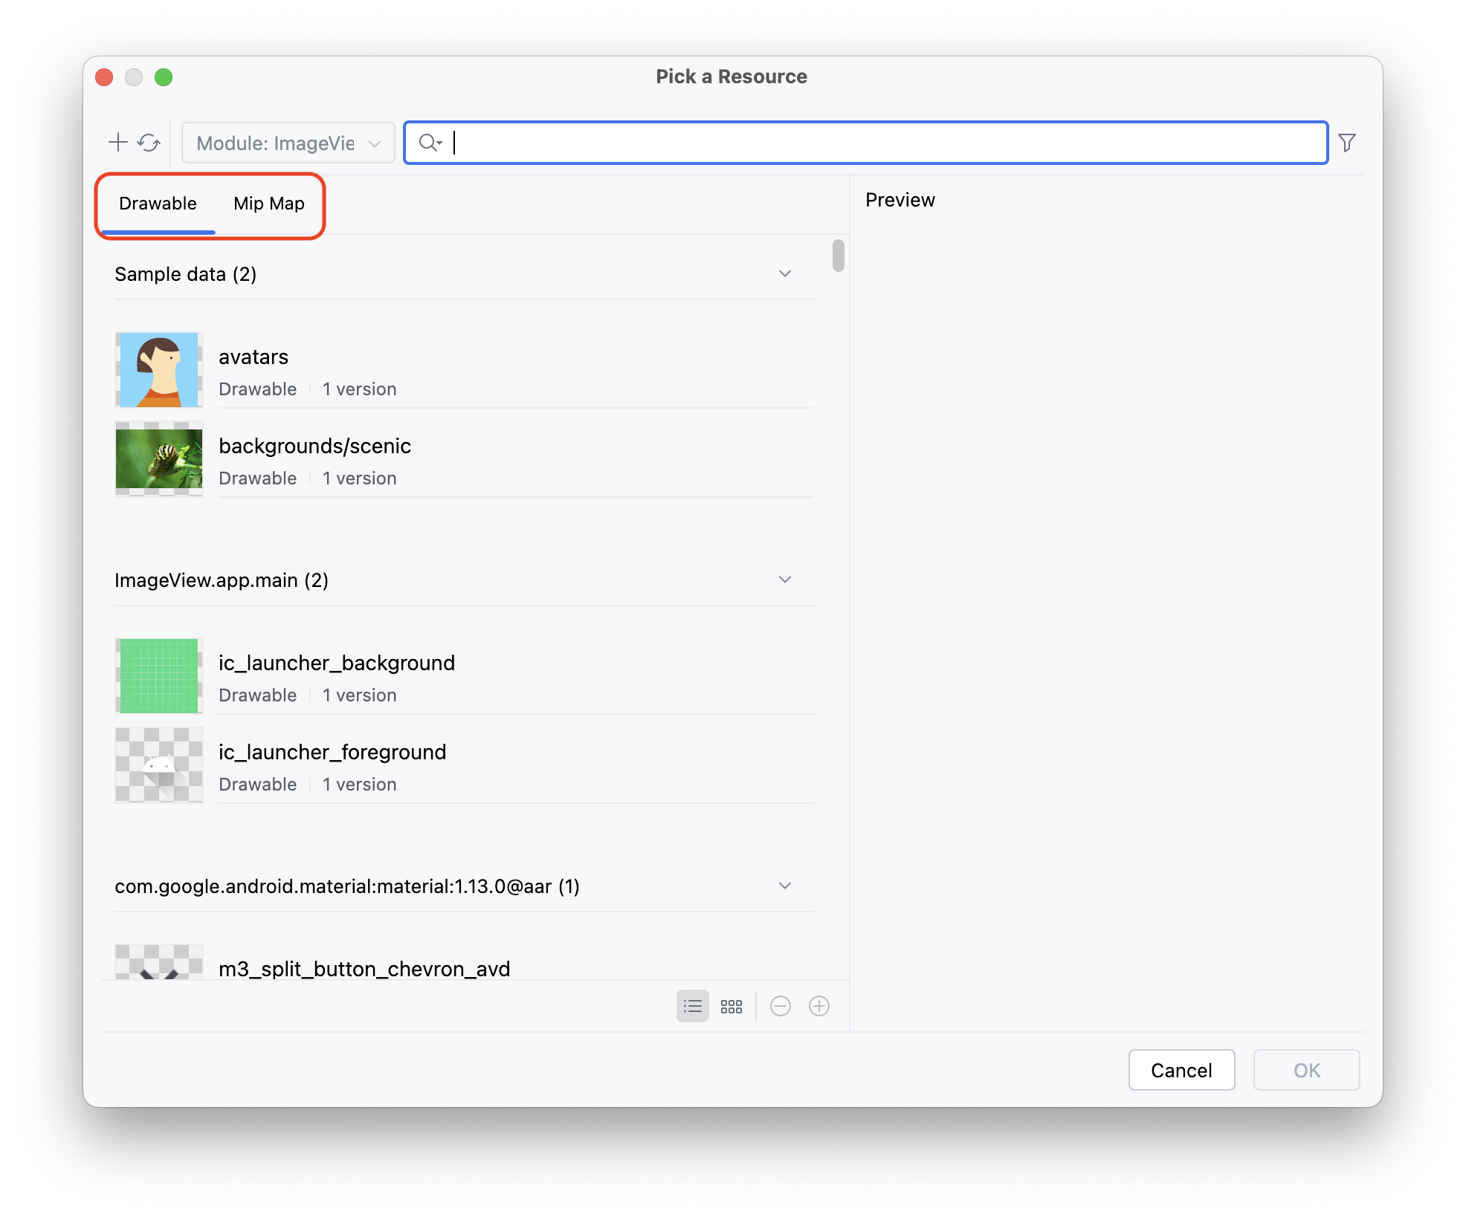The image size is (1466, 1217).
Task: Switch to grid view mode
Action: (732, 1006)
